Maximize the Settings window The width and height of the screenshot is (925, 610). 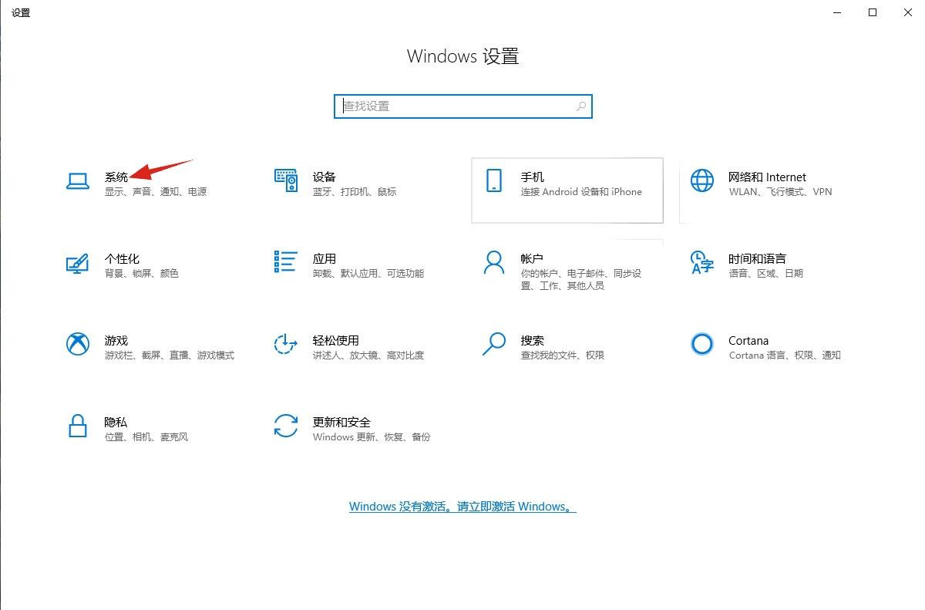click(873, 12)
